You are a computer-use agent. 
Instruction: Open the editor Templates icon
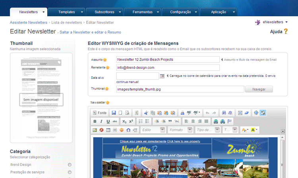[136, 113]
